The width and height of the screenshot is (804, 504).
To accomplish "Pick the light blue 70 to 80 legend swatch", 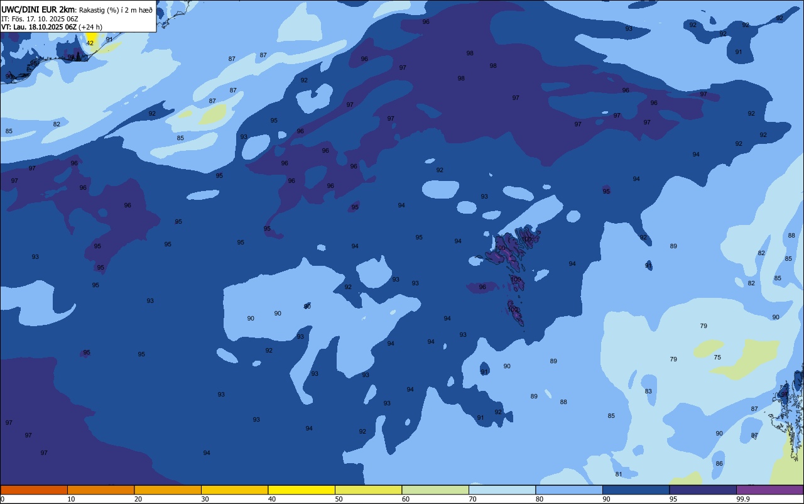I will pyautogui.click(x=502, y=490).
